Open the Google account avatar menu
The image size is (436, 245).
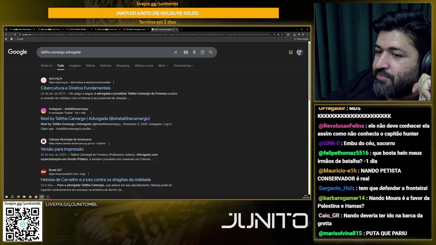coord(299,52)
